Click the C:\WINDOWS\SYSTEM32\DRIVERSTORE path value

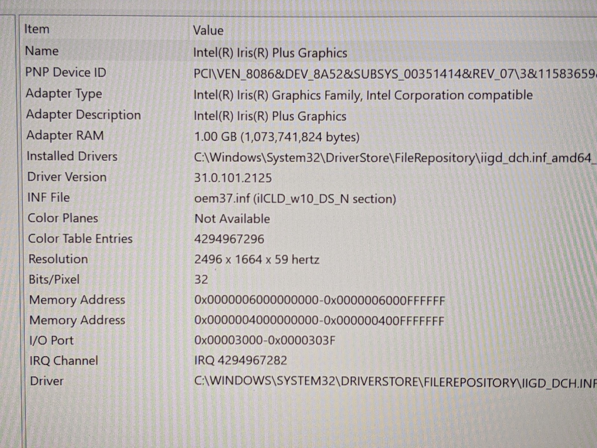pyautogui.click(x=396, y=382)
